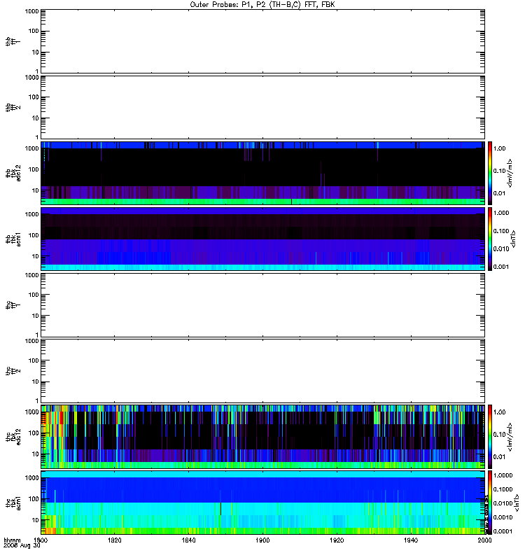Screen dimensions: 525x560
Task: Click the '1.0000' tick on thc scm1 color bar
Action: point(503,475)
